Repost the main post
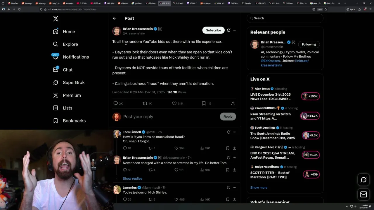374x210 pixels. pyautogui.click(x=145, y=103)
